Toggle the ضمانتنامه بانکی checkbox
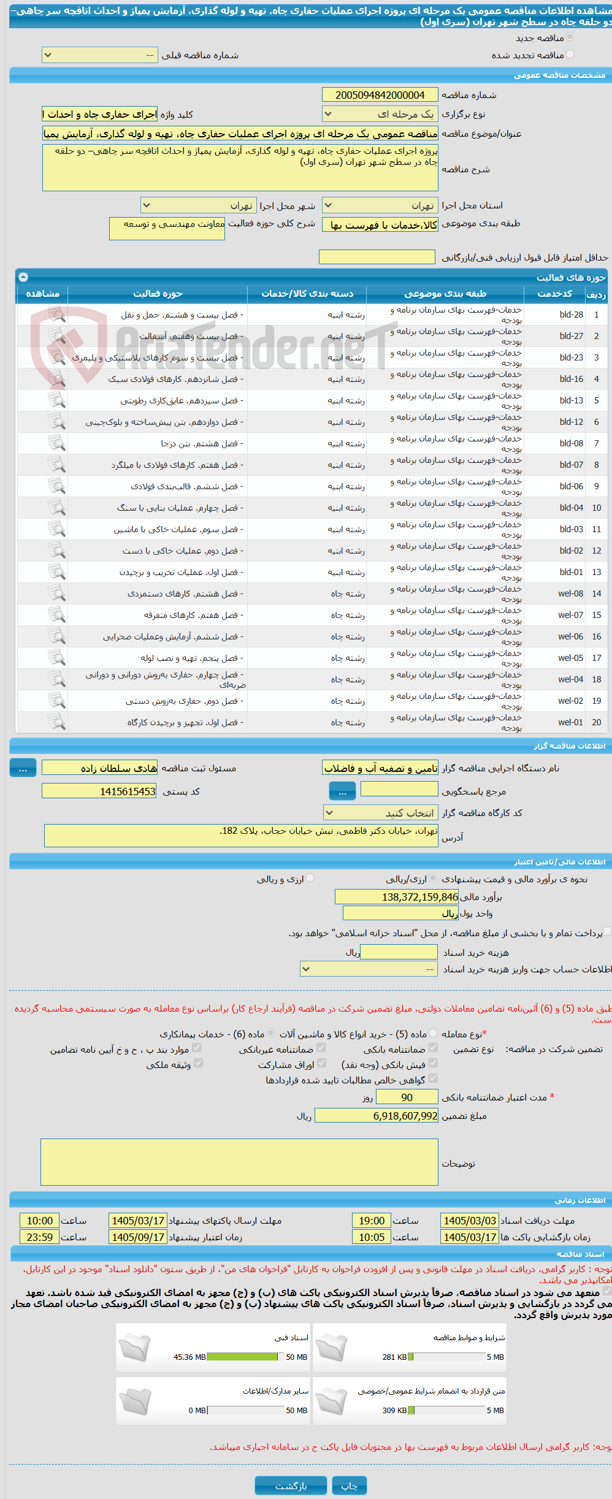This screenshot has width=612, height=1499. pos(433,1048)
